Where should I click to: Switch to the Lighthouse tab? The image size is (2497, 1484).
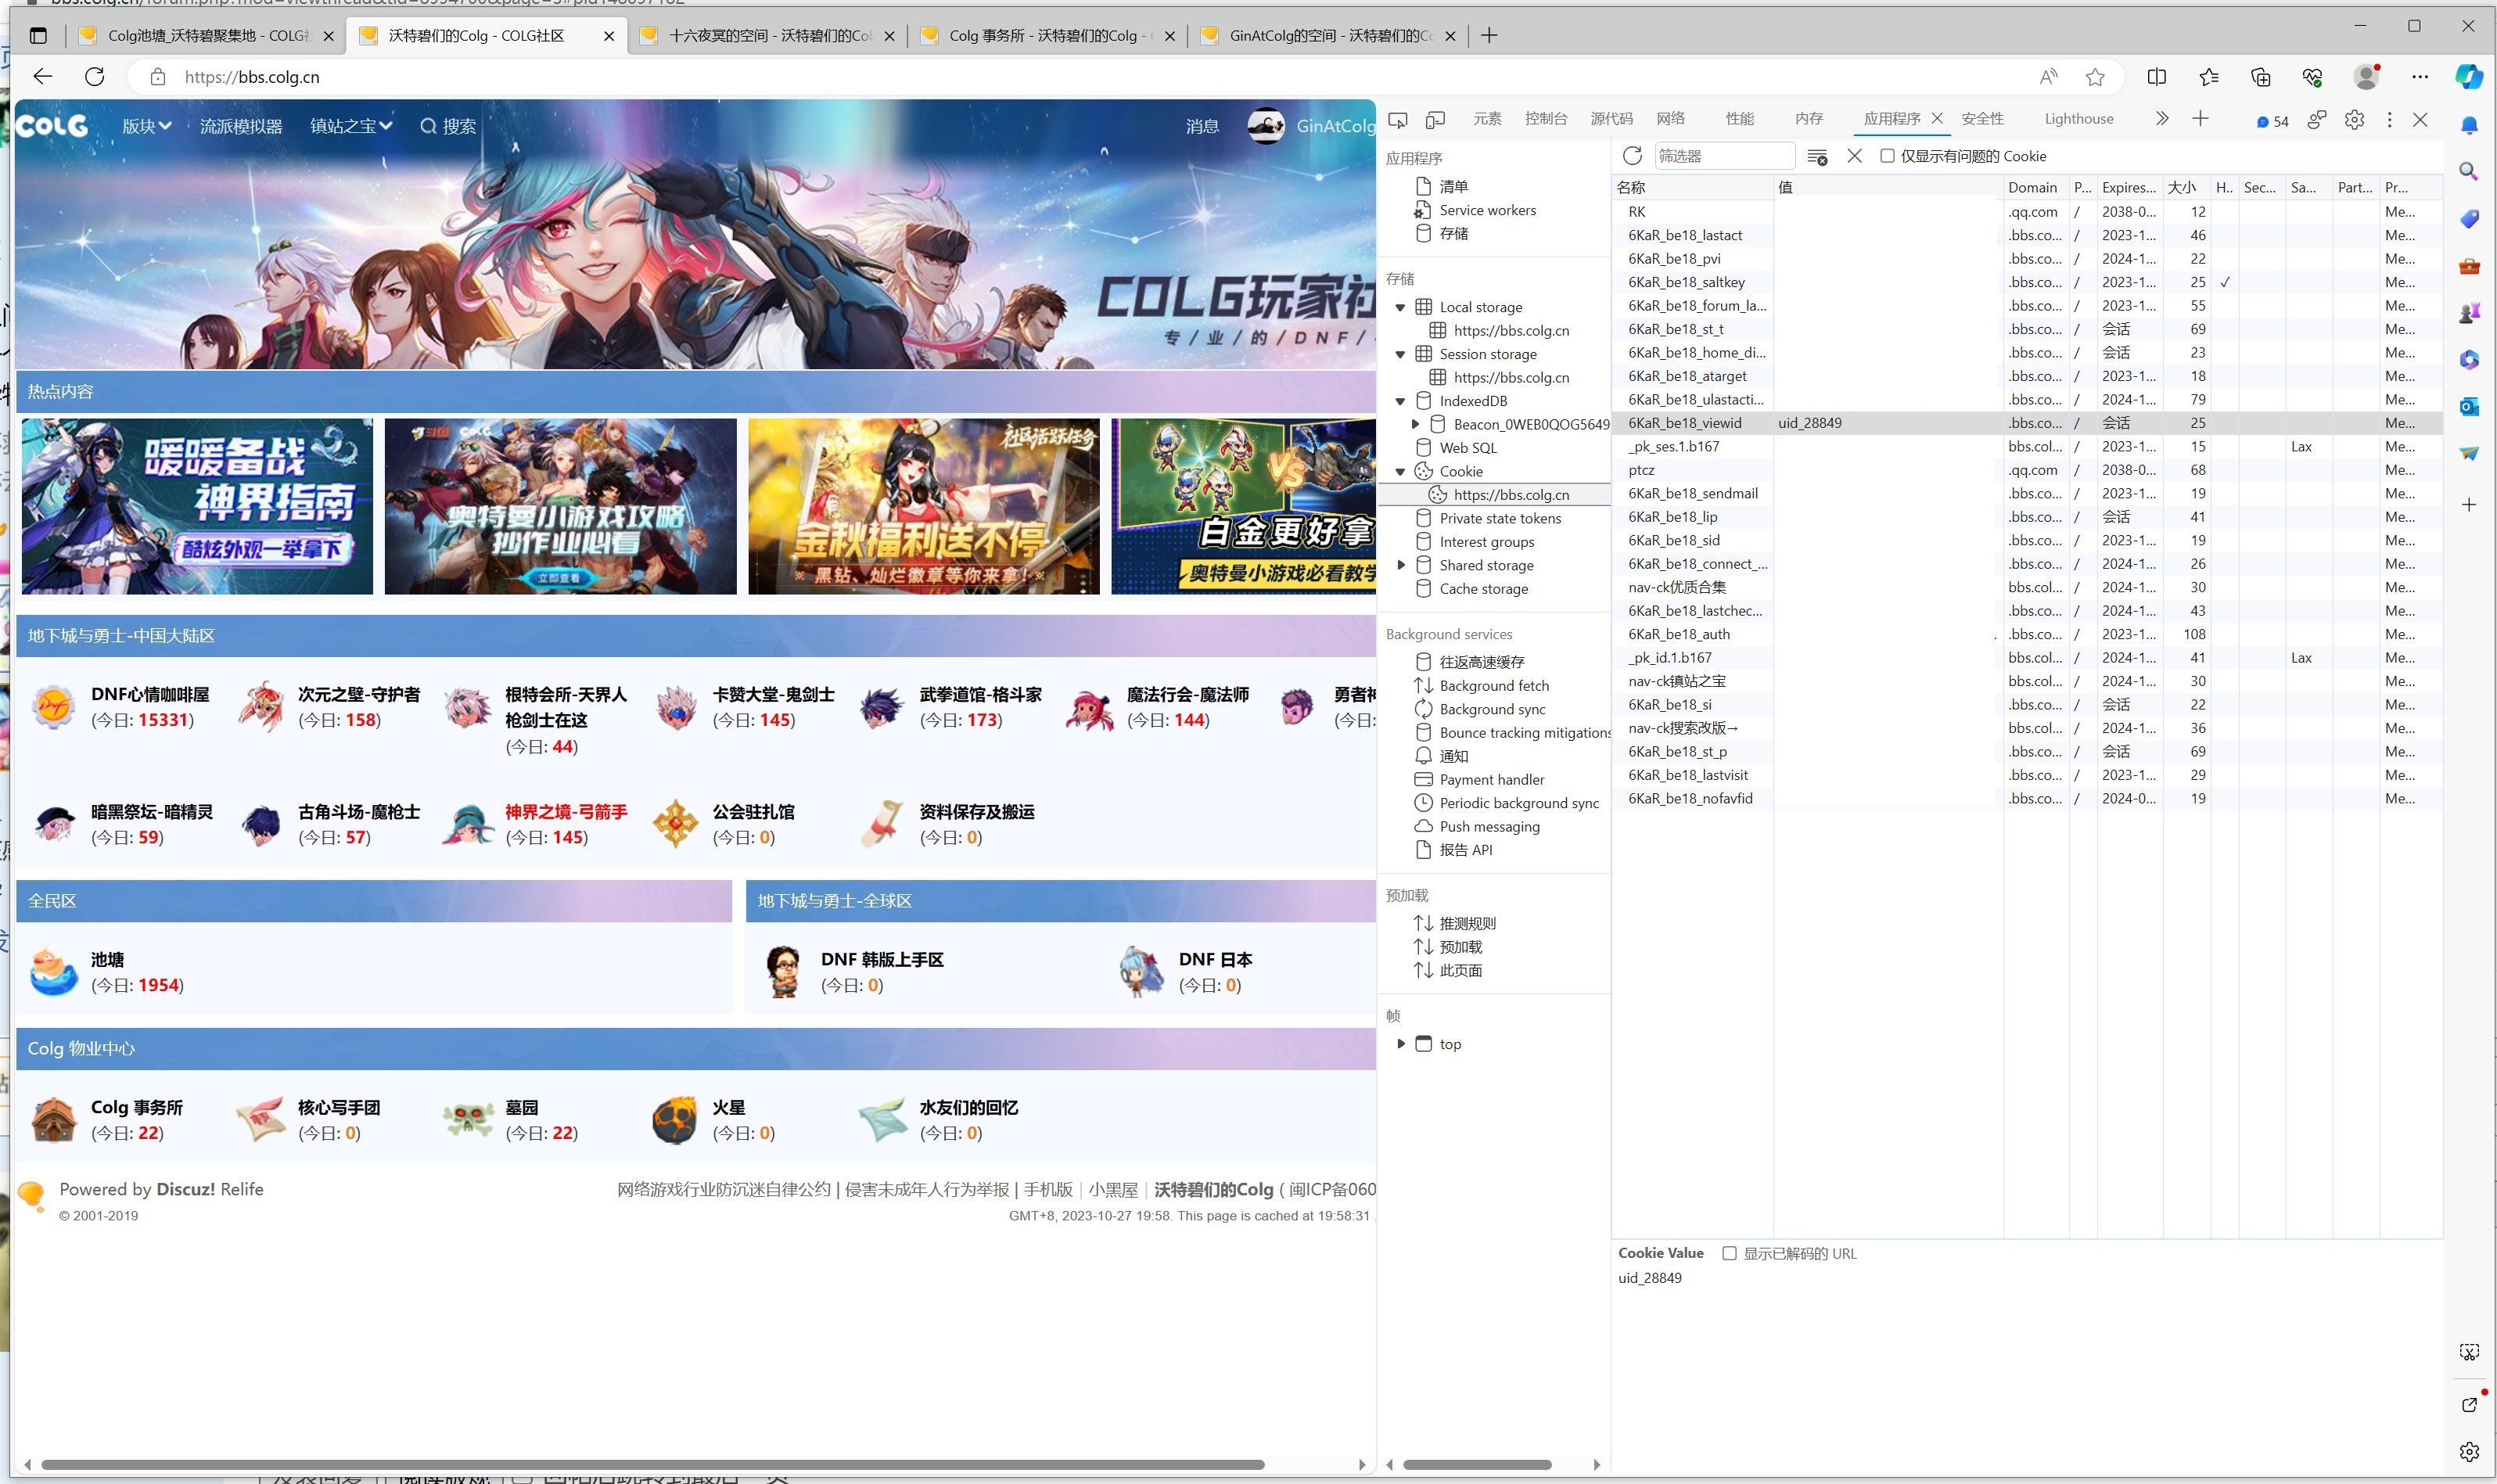coord(2079,119)
